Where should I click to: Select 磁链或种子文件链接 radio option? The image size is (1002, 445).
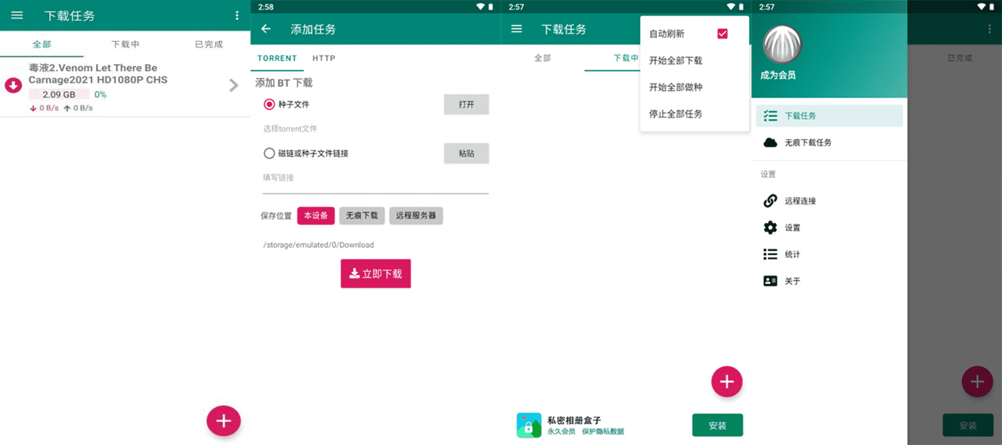270,153
